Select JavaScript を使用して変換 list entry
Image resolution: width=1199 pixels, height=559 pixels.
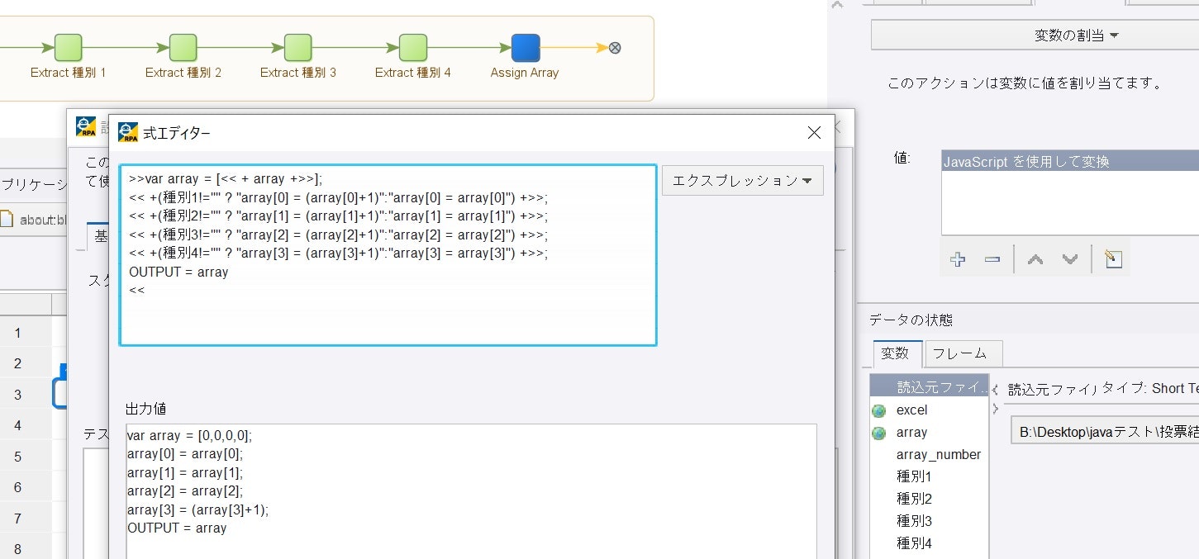pyautogui.click(x=1070, y=162)
